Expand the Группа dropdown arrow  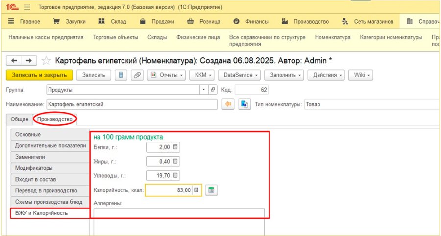(x=204, y=90)
